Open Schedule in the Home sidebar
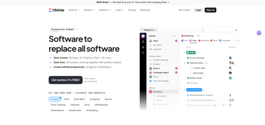 point(164,49)
